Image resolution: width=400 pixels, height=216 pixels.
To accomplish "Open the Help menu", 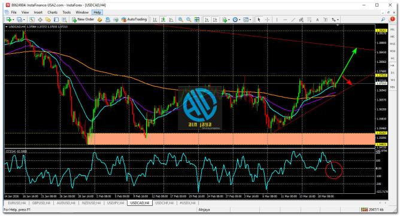I will coord(97,12).
